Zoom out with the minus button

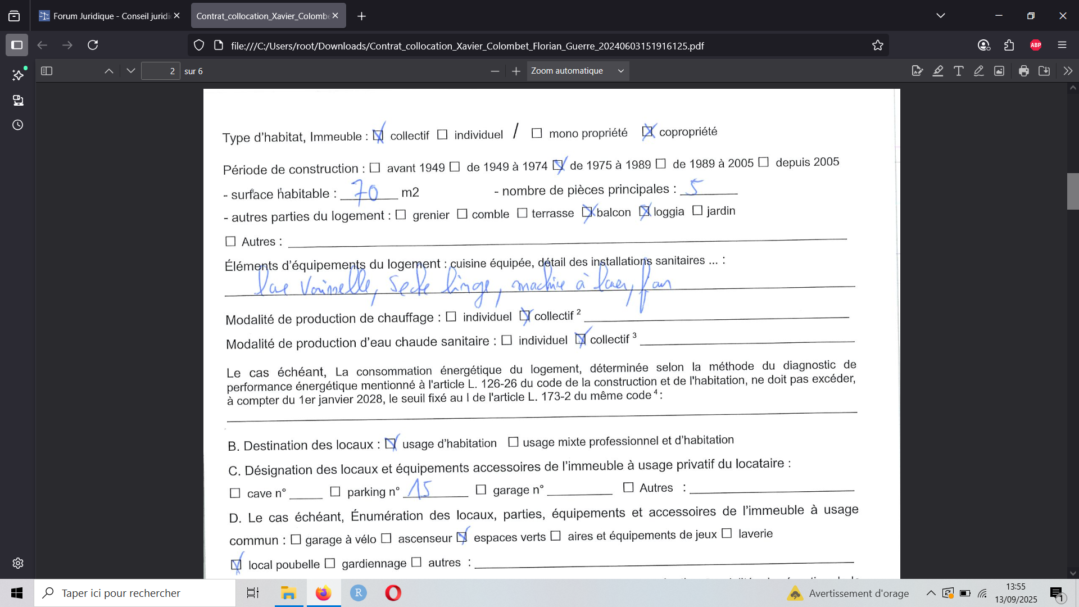click(x=495, y=71)
